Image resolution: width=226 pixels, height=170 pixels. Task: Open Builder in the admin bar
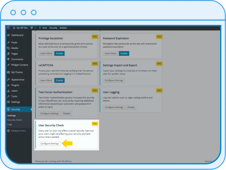pos(63,28)
